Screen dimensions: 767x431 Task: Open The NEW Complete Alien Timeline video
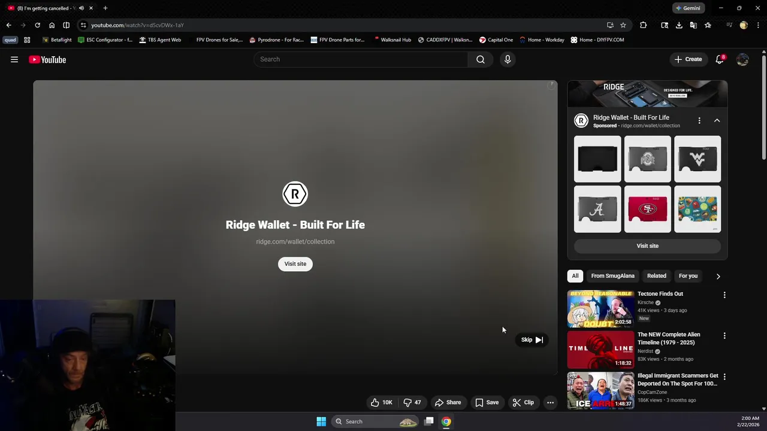click(600, 350)
